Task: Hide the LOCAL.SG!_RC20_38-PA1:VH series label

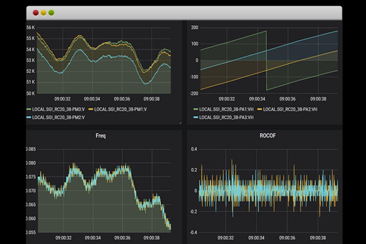Action: [226, 109]
